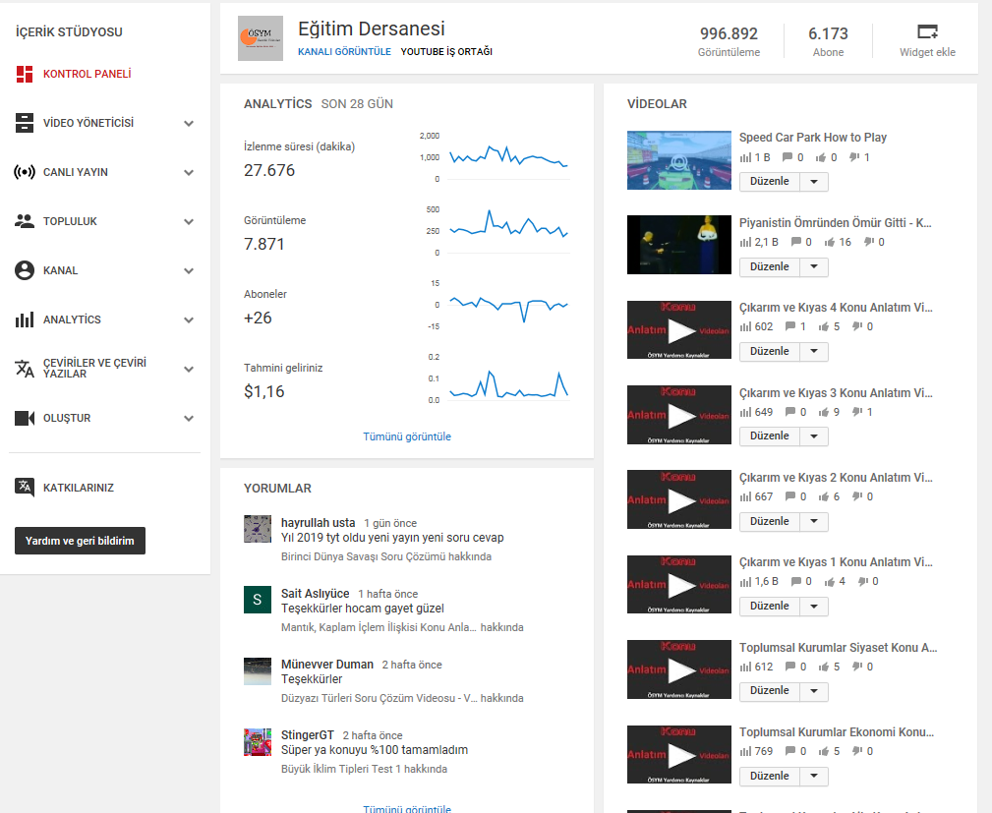The image size is (992, 813).
Task: Click the Eğitim Dersanesi channel avatar
Action: pos(260,38)
